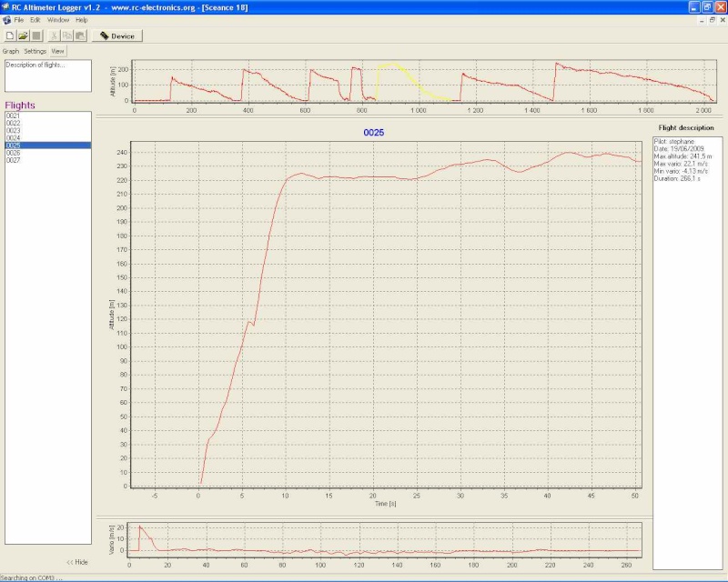Select flight 0022 in the list
Image resolution: width=728 pixels, height=582 pixels.
48,123
